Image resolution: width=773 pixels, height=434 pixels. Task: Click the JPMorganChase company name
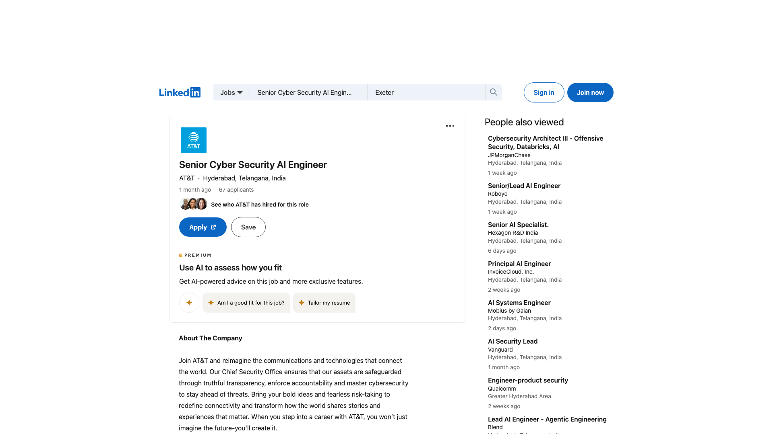click(x=509, y=155)
